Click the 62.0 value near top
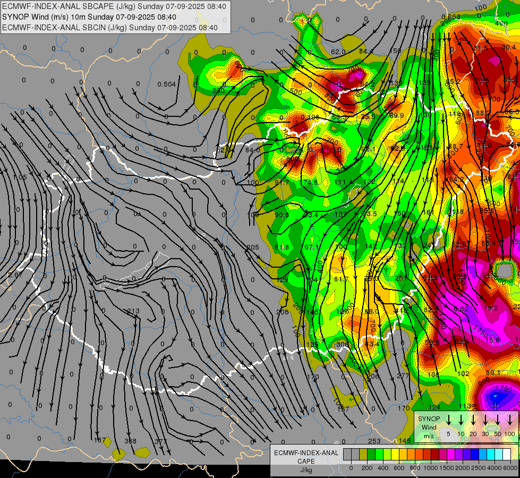This screenshot has height=478, width=520. coord(338,52)
